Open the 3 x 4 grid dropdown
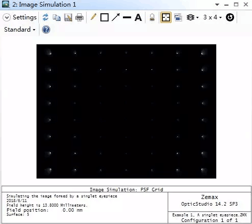 [213, 17]
